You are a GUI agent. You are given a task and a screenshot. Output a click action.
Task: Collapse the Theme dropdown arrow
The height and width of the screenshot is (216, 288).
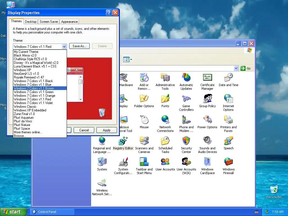tap(64, 46)
